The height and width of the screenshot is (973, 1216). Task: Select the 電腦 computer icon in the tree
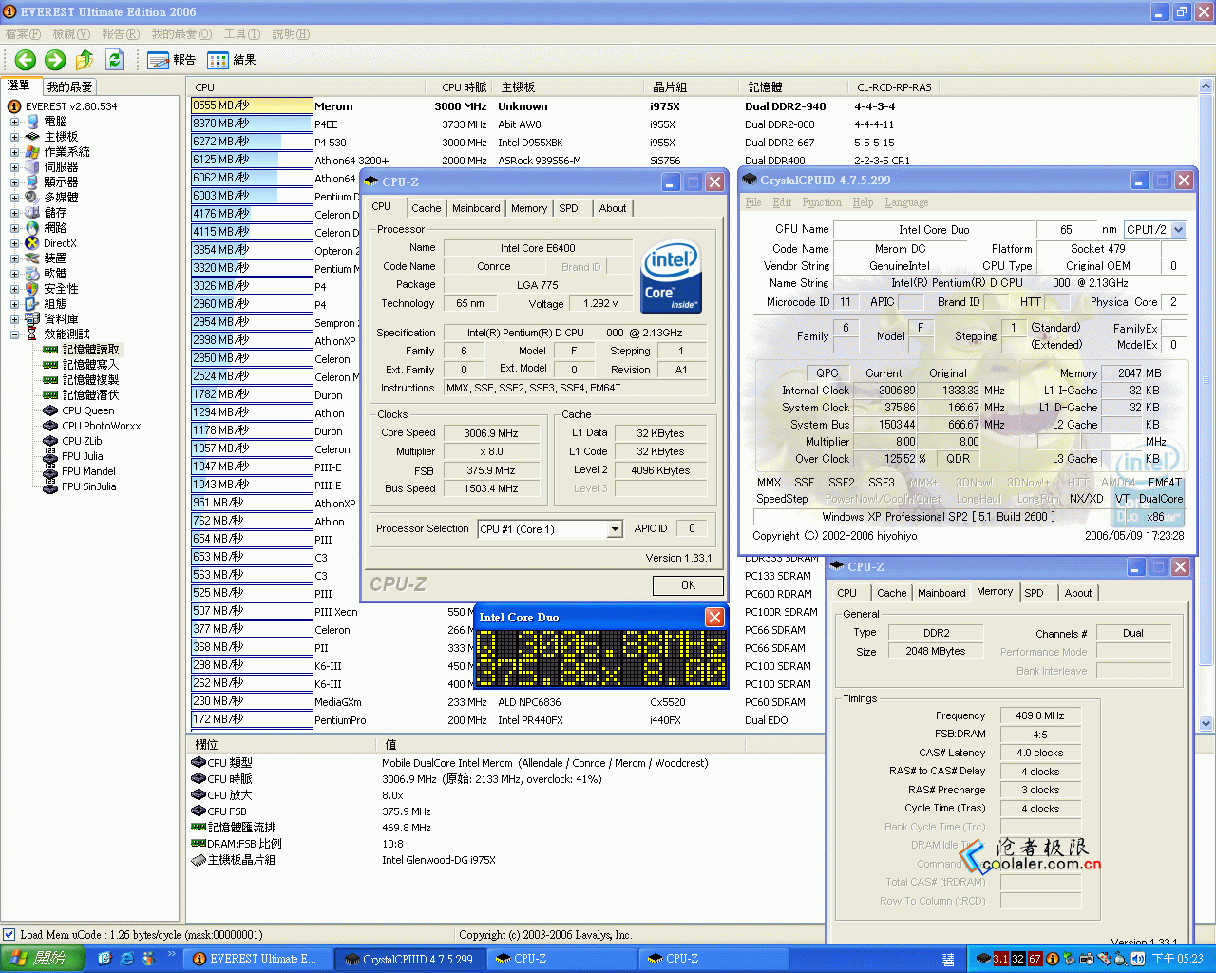click(32, 122)
